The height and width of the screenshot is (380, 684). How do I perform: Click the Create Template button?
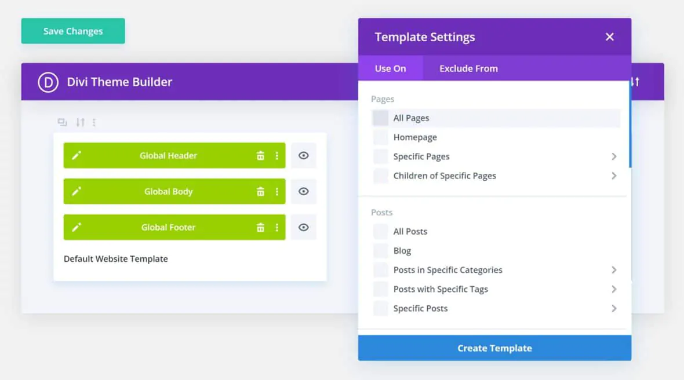pos(494,348)
